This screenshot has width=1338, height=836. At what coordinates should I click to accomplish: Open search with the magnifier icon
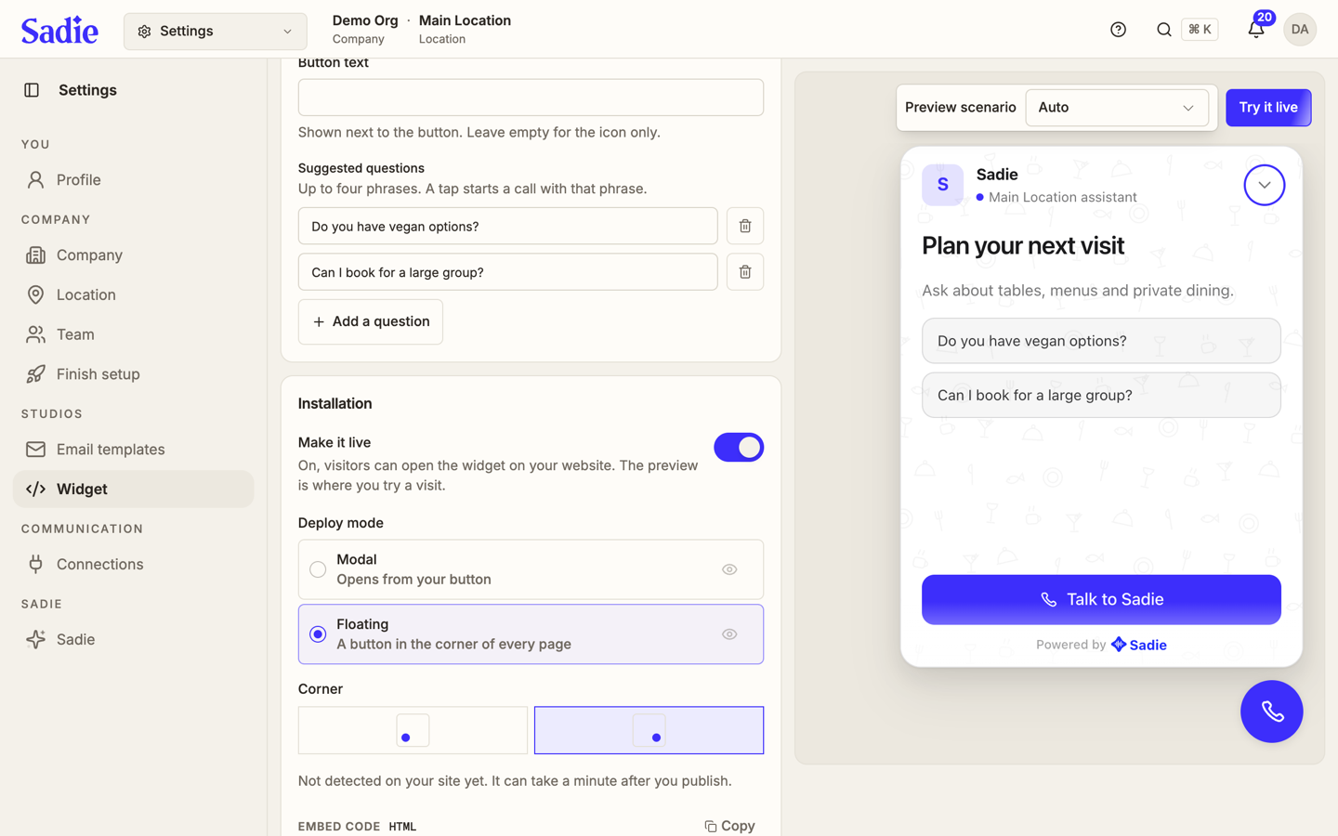(x=1163, y=30)
